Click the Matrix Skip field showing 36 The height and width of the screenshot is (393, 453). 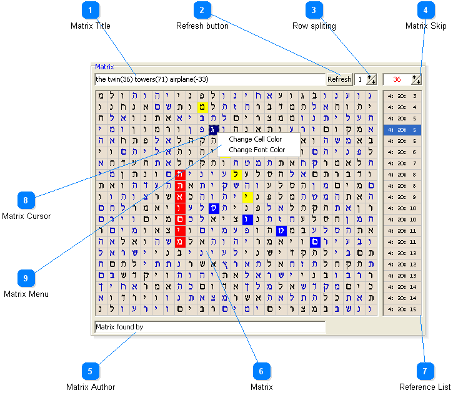397,79
